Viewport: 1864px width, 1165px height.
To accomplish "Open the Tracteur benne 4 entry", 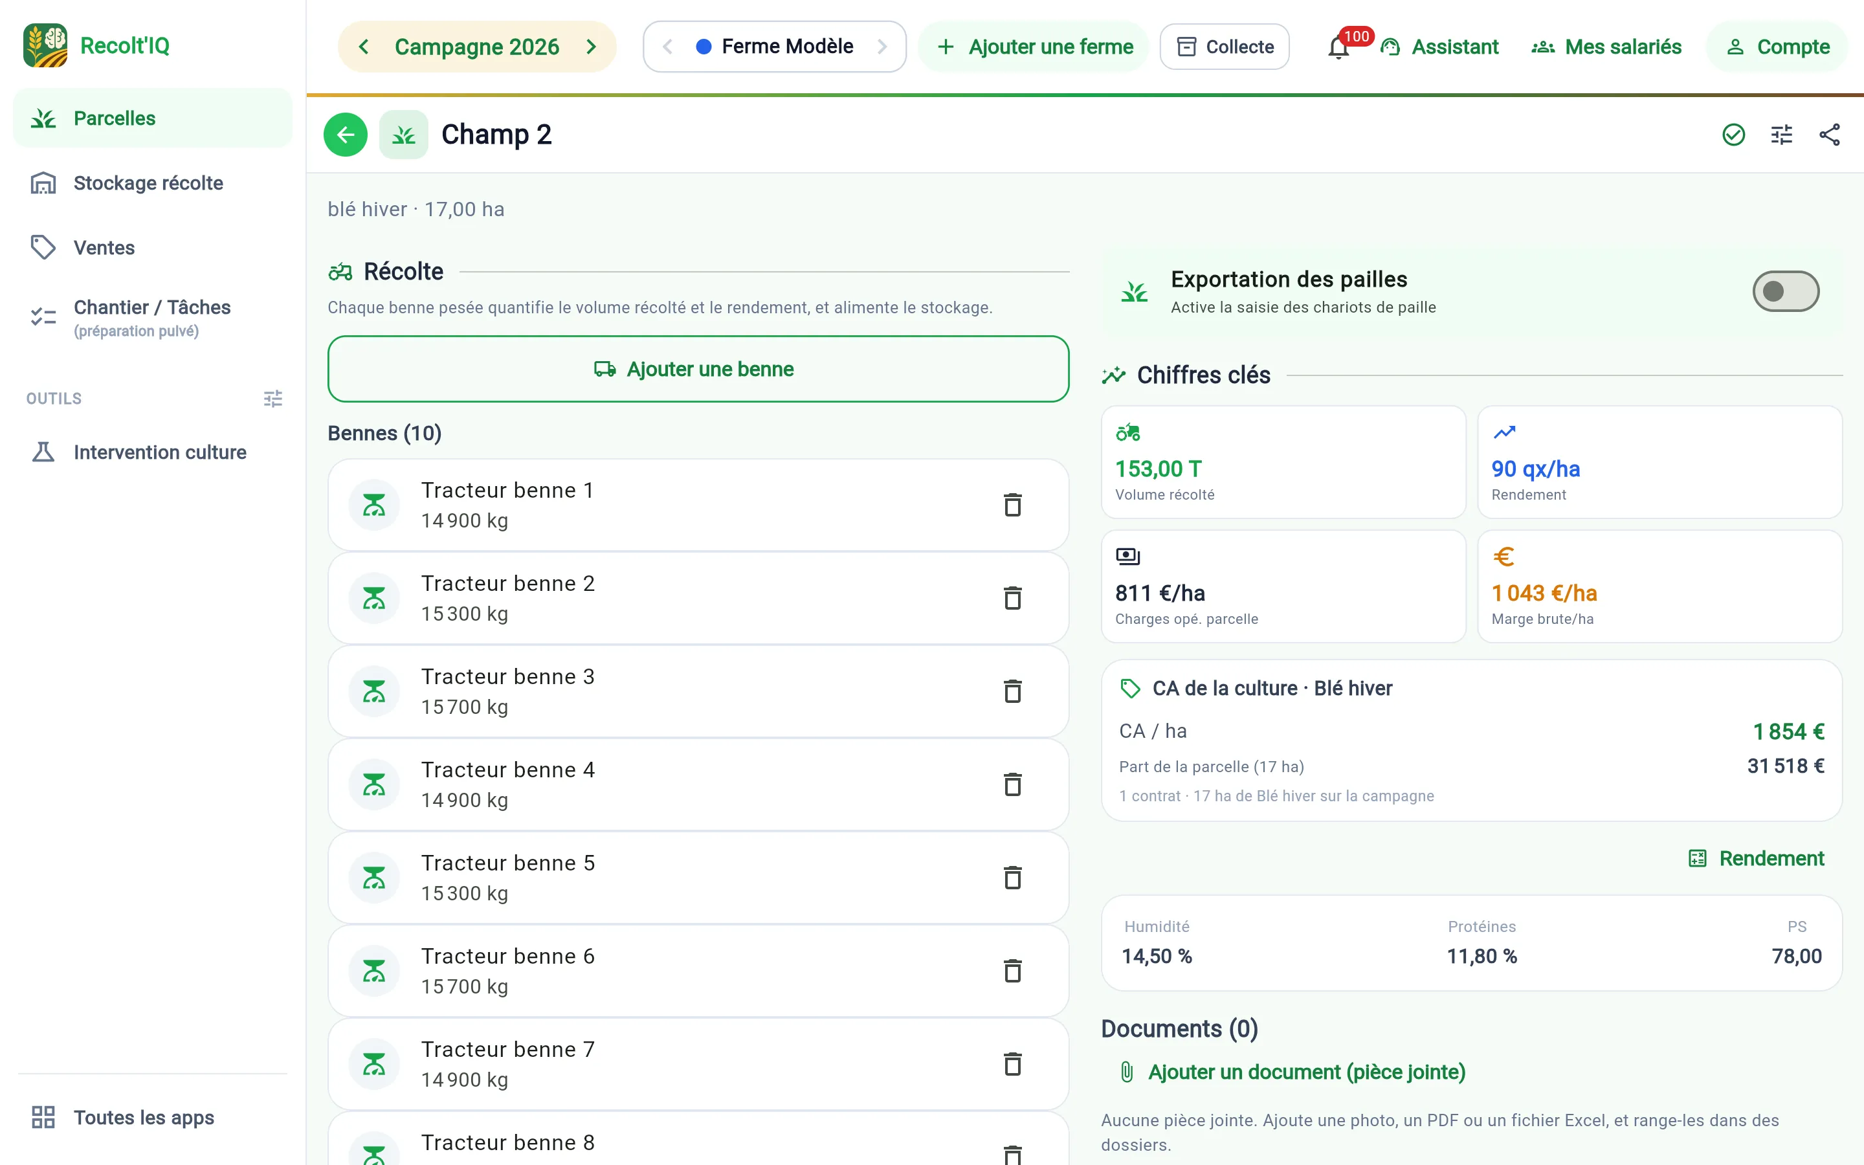I will (x=698, y=784).
